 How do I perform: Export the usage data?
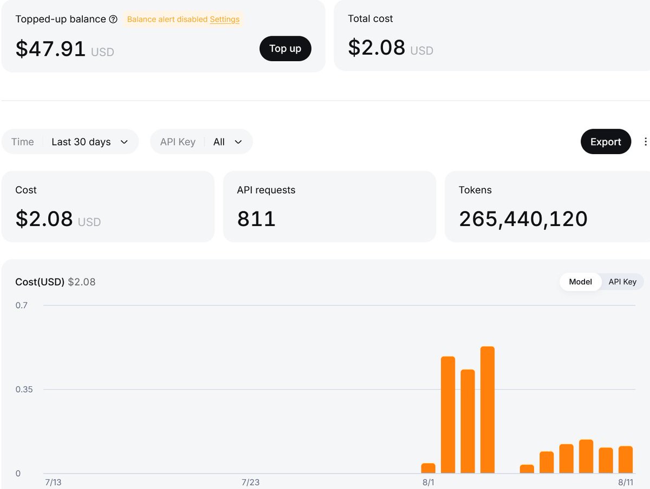pos(606,142)
